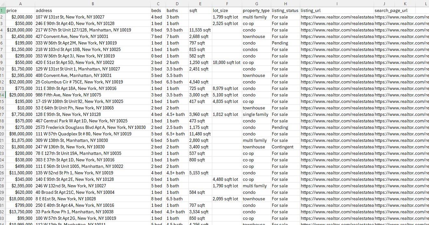
Task: Select address 988 Fifth Ave cell
Action: click(x=93, y=95)
